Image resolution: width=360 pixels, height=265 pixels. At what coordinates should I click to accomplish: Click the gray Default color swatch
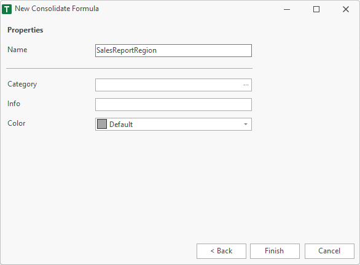tap(102, 124)
